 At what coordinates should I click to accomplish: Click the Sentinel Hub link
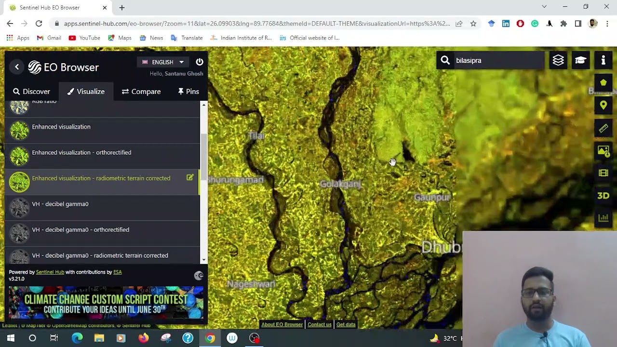tap(50, 272)
